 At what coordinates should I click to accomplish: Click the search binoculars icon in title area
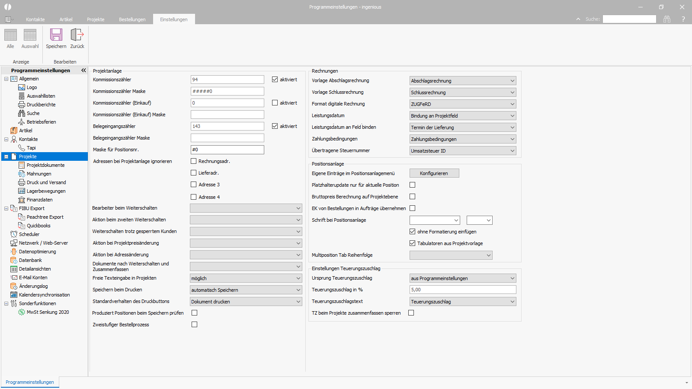(667, 19)
